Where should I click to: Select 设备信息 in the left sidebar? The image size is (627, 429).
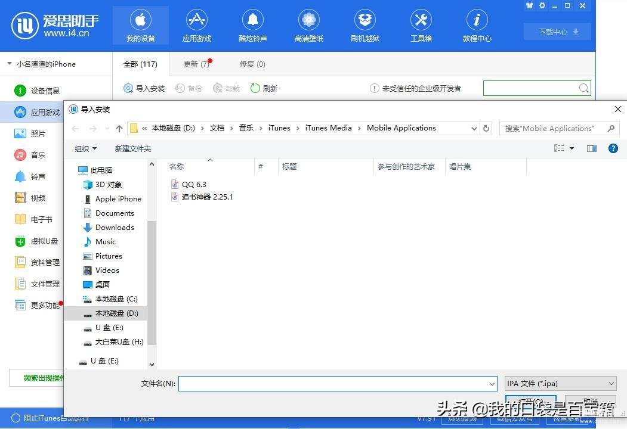pos(37,91)
